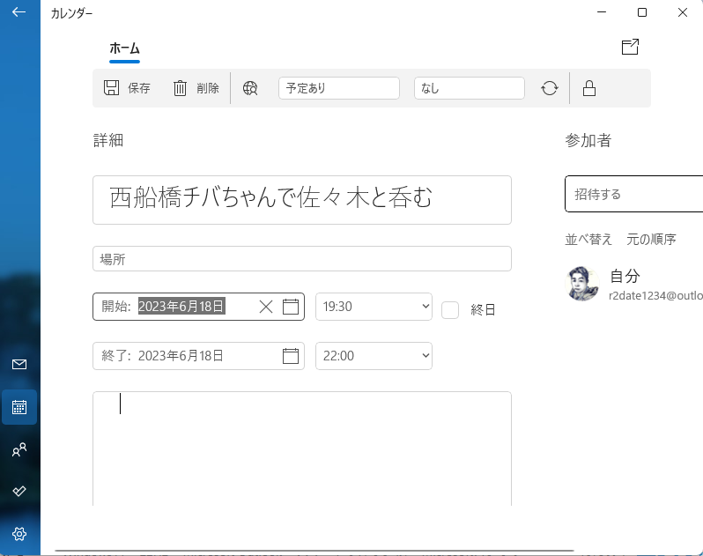The height and width of the screenshot is (556, 703).
Task: Open the 予定あり status dropdown
Action: point(339,88)
